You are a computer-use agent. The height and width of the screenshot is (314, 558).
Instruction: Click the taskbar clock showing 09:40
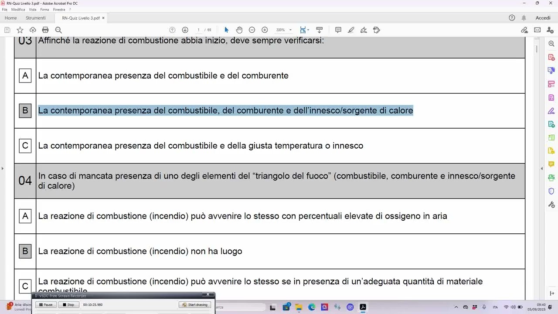click(x=536, y=307)
